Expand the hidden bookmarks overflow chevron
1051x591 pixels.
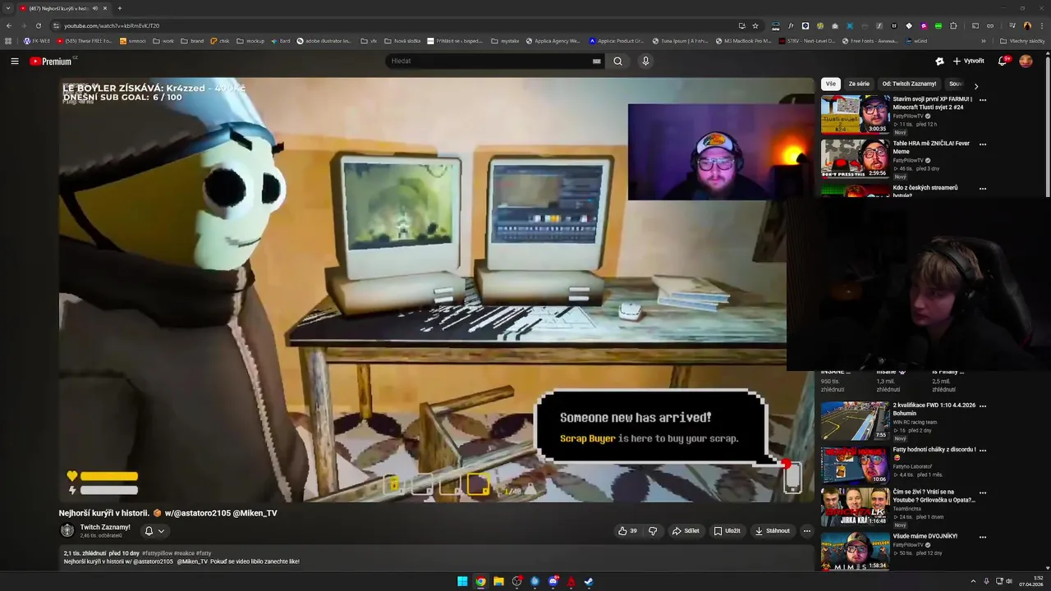(x=984, y=40)
